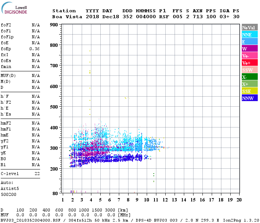Click the IGA value '03+'
Viewport: 260px width, 223px height.
(224, 17)
